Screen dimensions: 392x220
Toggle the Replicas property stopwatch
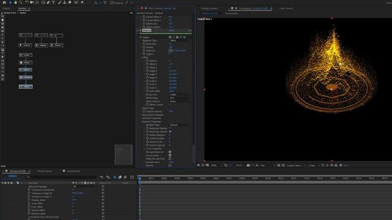pyautogui.click(x=144, y=44)
